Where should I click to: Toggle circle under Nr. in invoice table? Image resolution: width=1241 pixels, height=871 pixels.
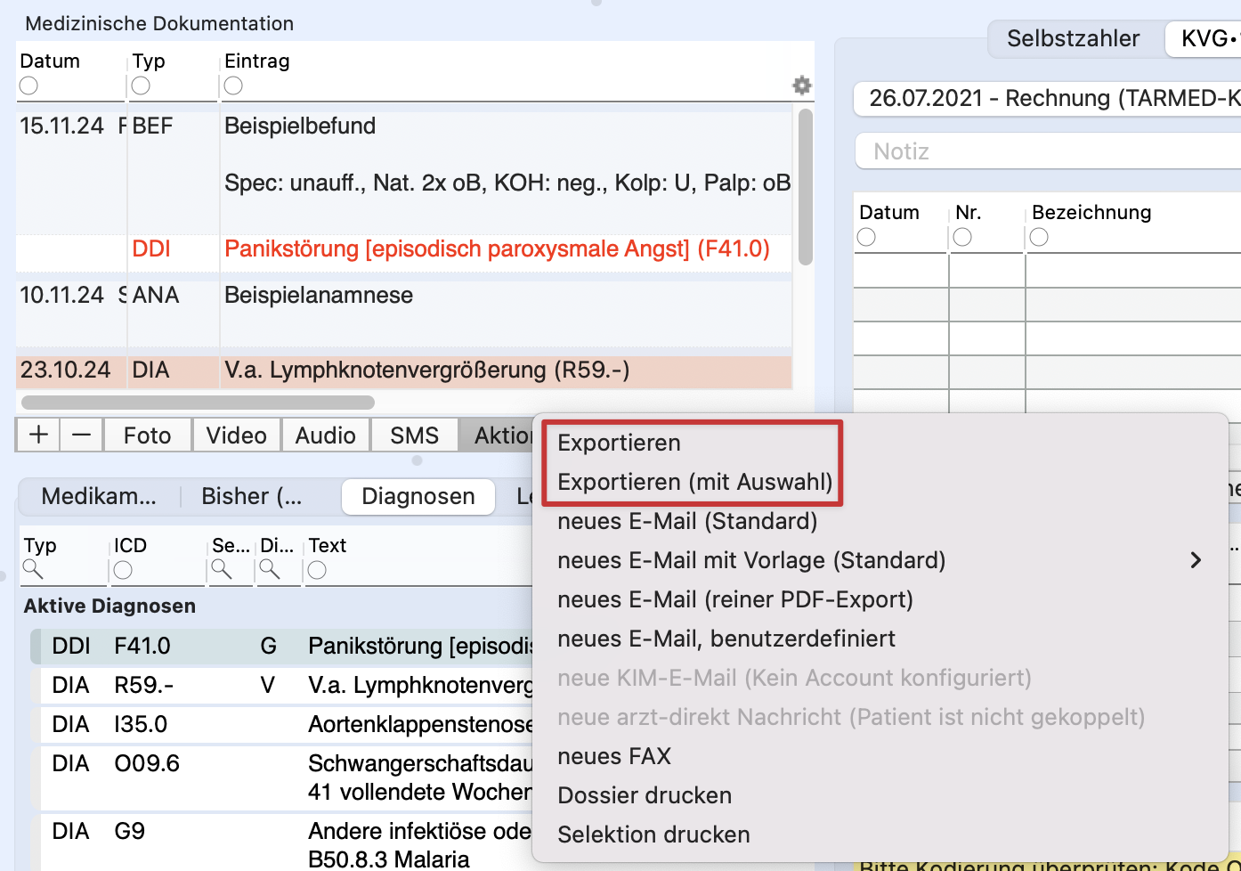coord(962,237)
